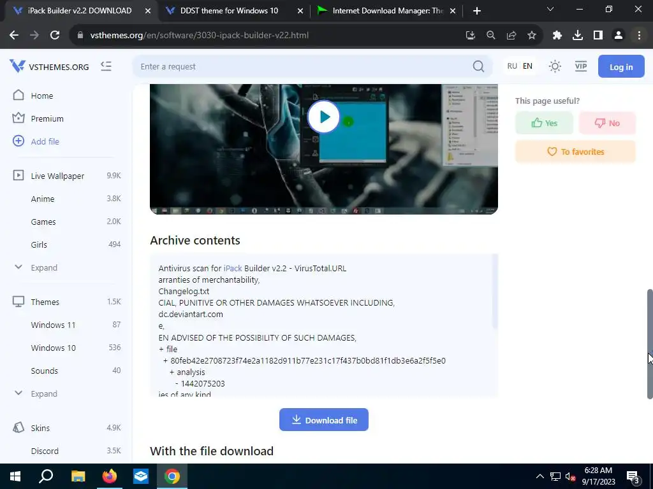Screen dimensions: 653x489
Task: Switch to iPack Builder v2.2 DOWNLOAD tab
Action: 80,11
